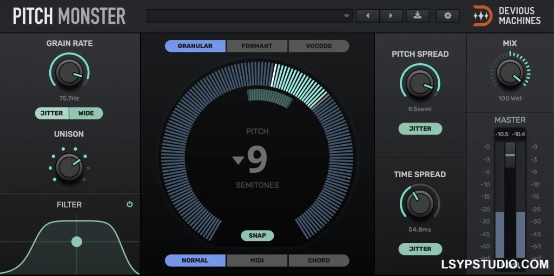554x276 pixels.
Task: Toggle the Filter power icon
Action: click(130, 204)
